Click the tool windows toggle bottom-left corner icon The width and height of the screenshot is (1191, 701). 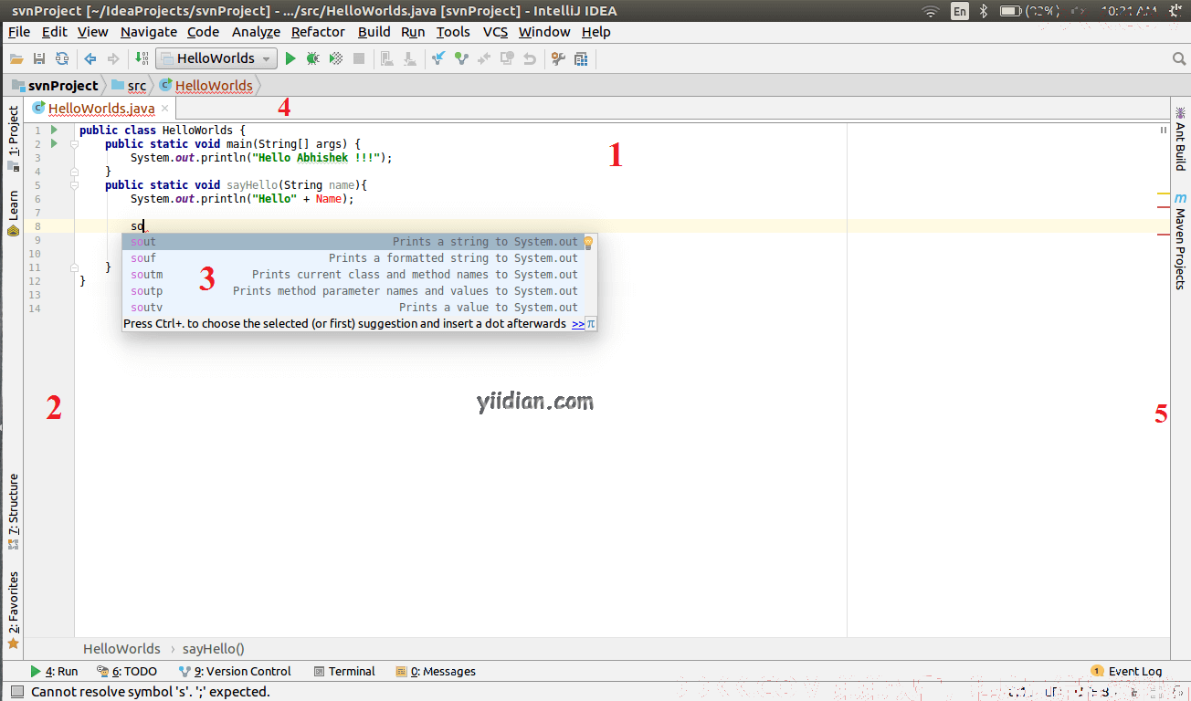17,692
